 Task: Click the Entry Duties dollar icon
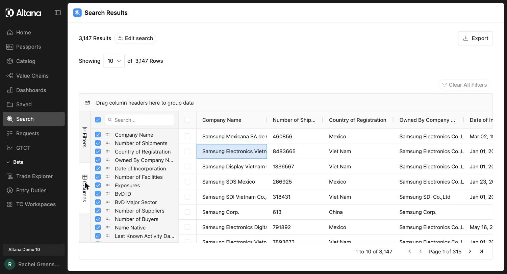10,190
